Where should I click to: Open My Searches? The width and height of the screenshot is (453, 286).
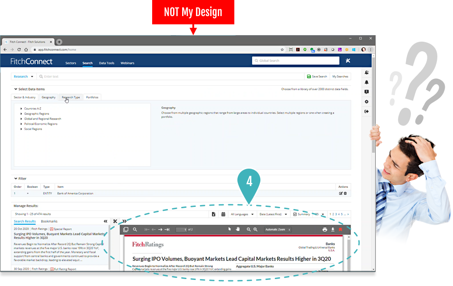340,76
